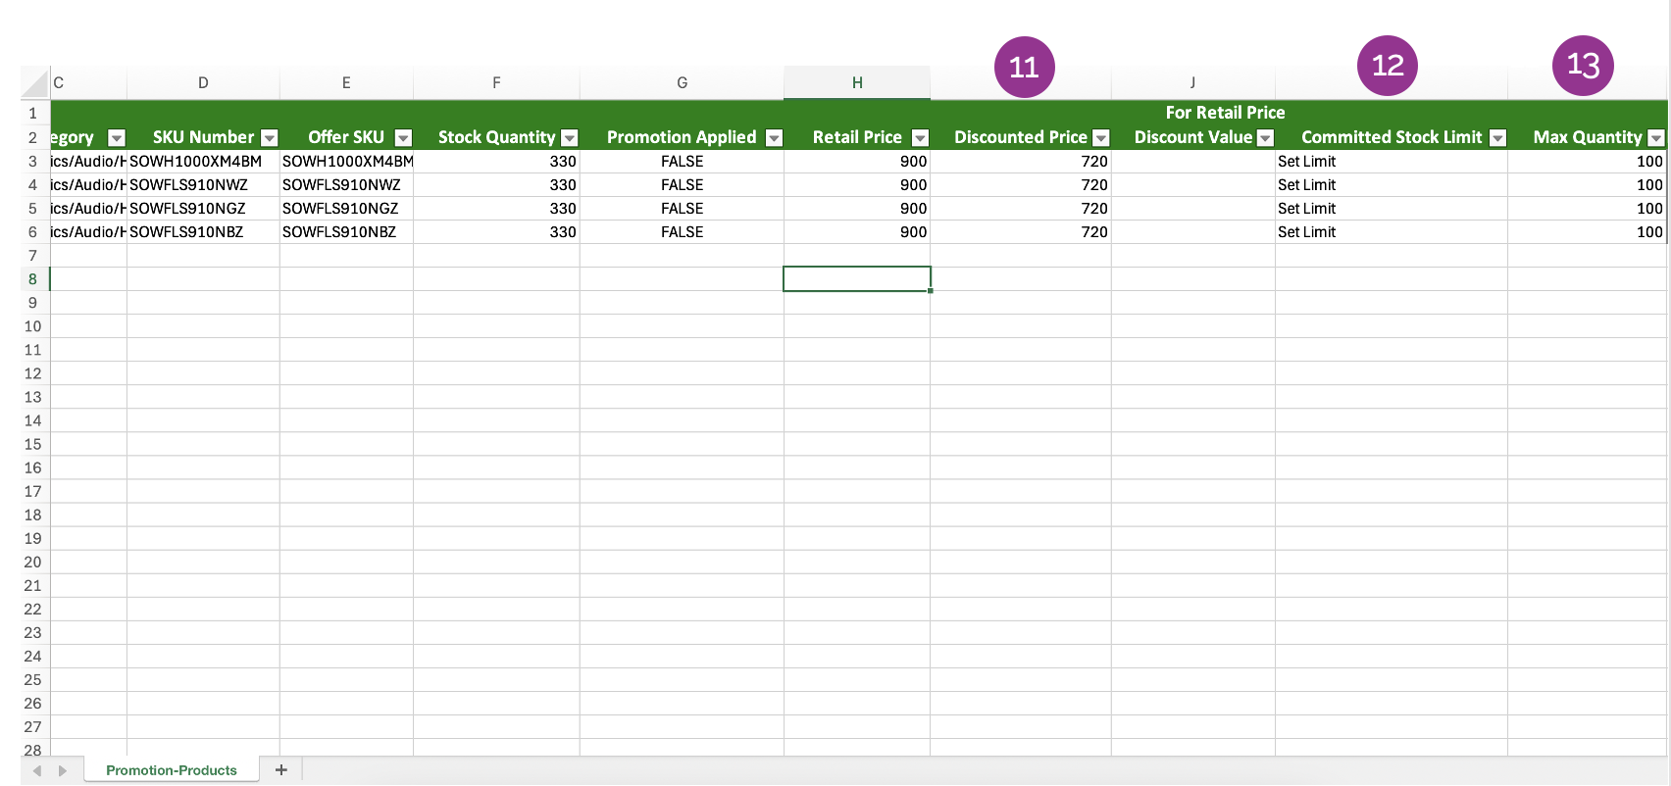The image size is (1671, 786).
Task: Open the SKU Number filter dropdown
Action: (270, 138)
